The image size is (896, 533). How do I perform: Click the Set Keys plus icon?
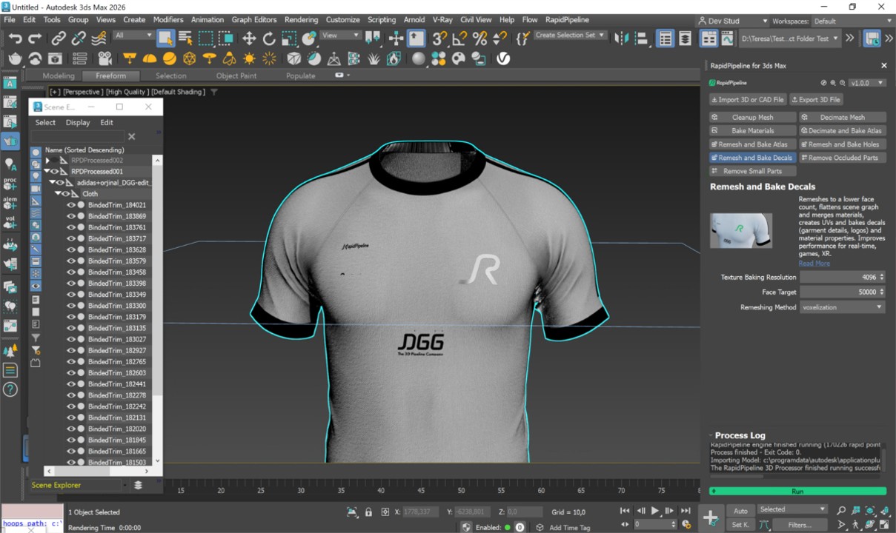710,517
